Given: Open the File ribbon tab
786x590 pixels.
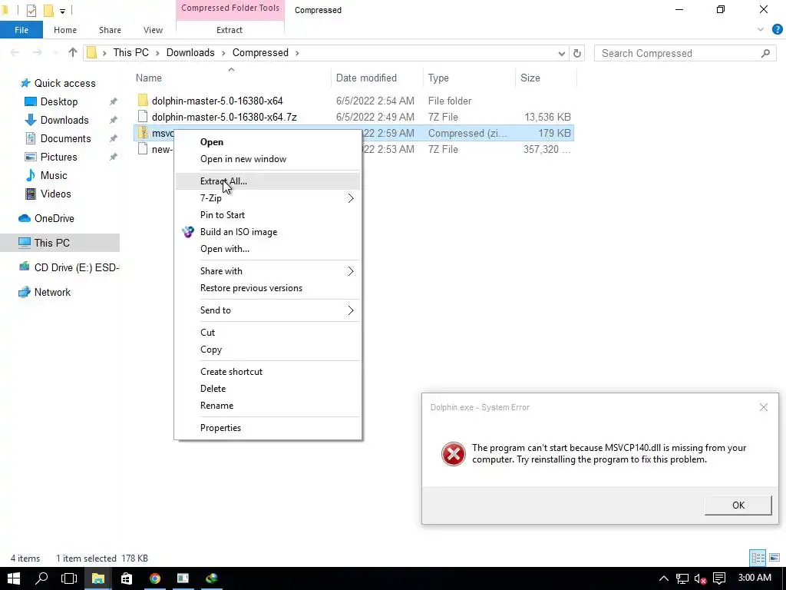Looking at the screenshot, I should click(x=21, y=30).
